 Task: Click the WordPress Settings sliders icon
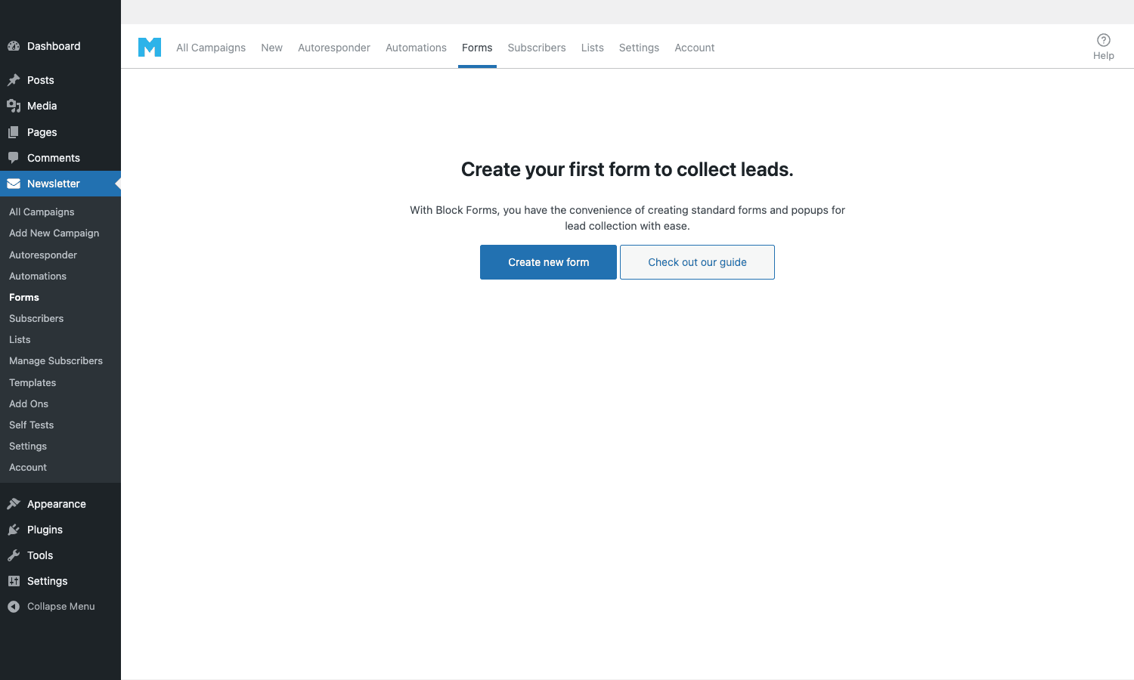click(14, 581)
